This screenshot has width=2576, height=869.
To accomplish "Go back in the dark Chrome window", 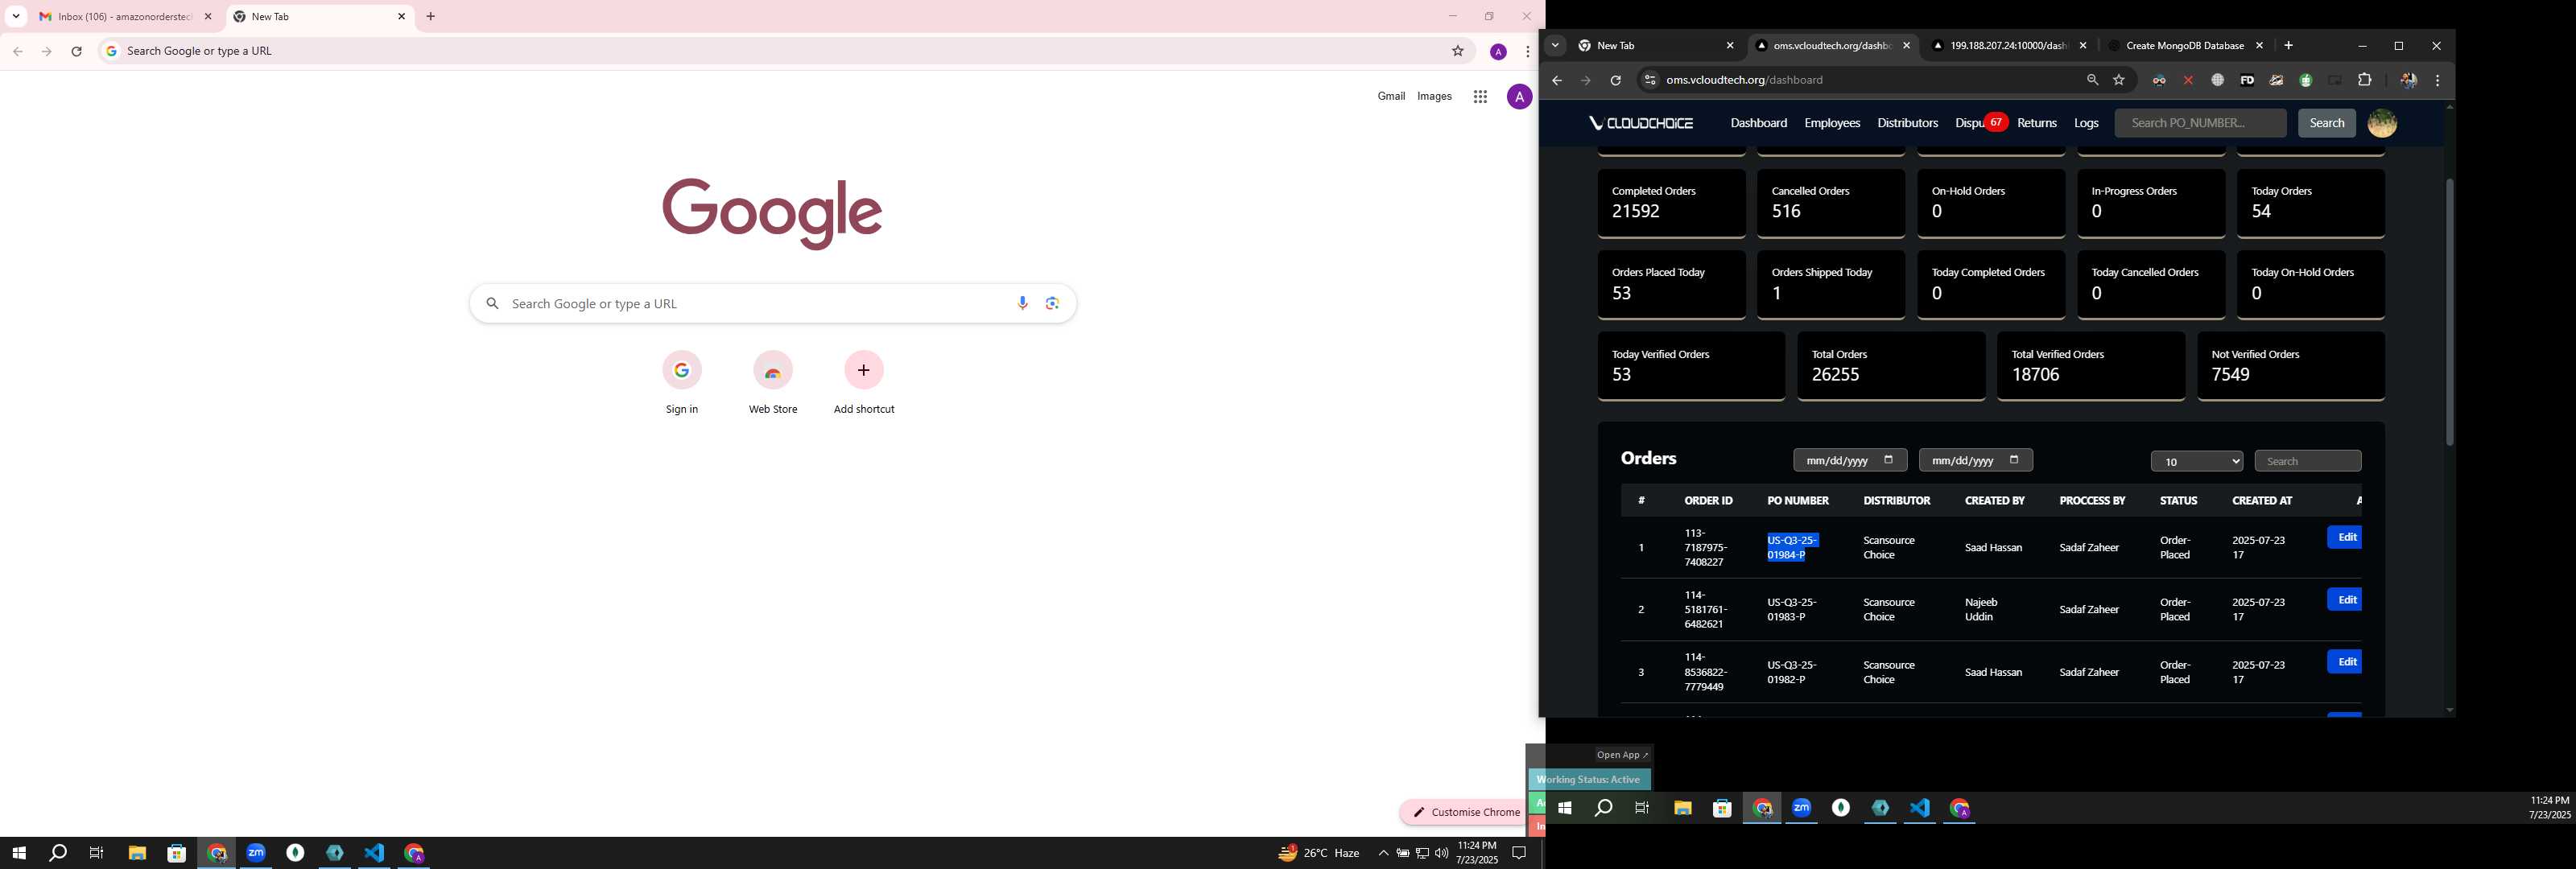I will click(1556, 80).
